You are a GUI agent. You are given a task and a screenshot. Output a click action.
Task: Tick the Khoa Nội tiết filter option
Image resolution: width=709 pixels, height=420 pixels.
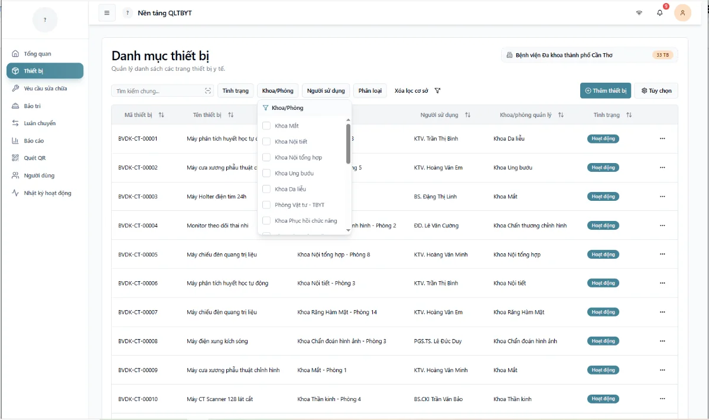point(266,142)
